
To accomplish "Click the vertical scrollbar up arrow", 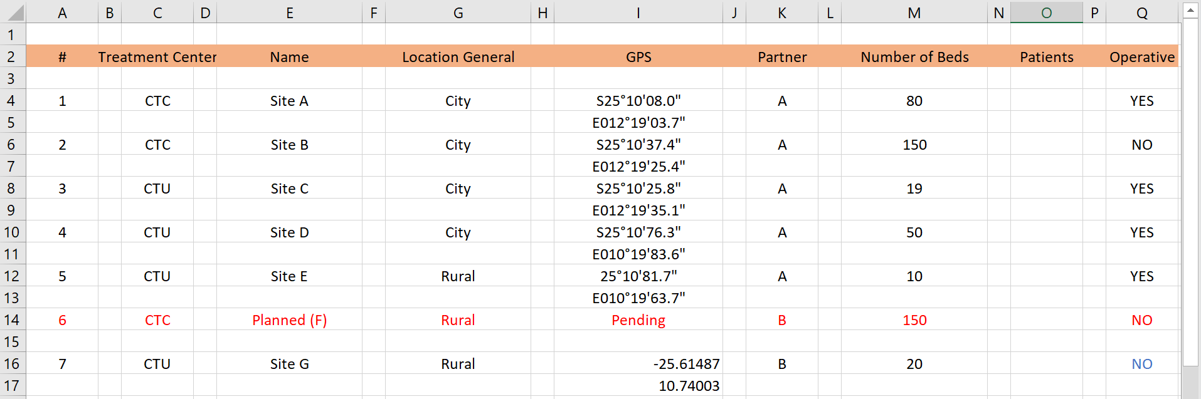I will [1190, 10].
